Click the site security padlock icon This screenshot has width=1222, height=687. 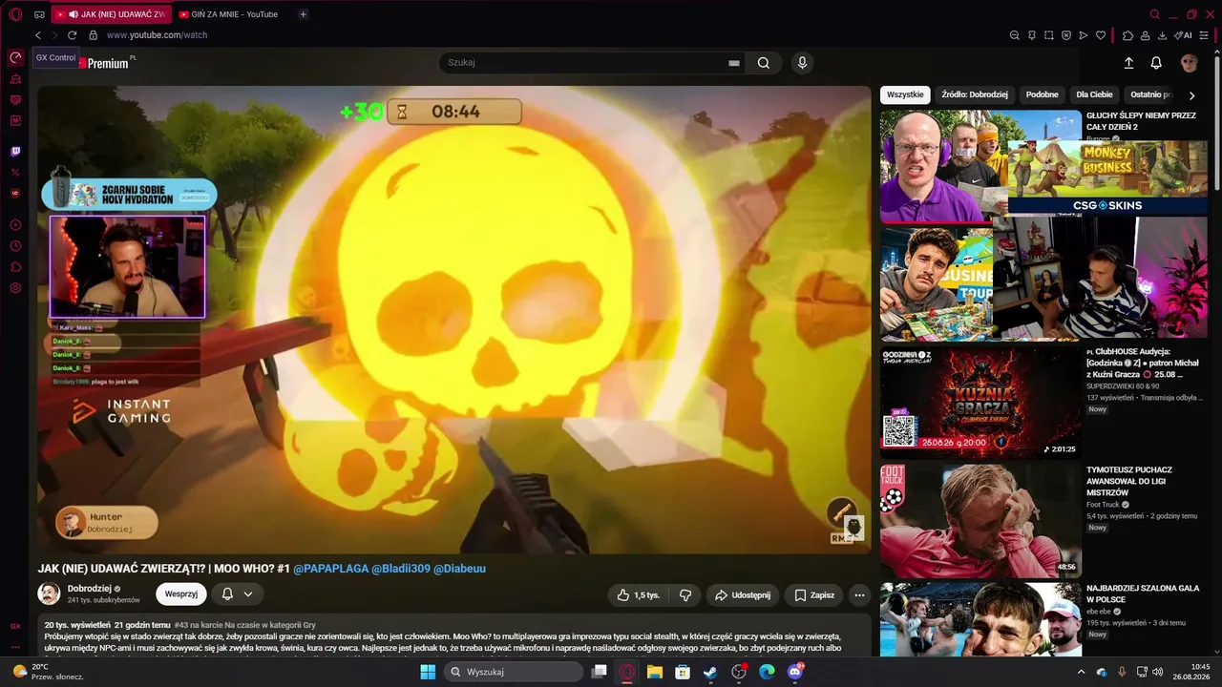tap(93, 35)
